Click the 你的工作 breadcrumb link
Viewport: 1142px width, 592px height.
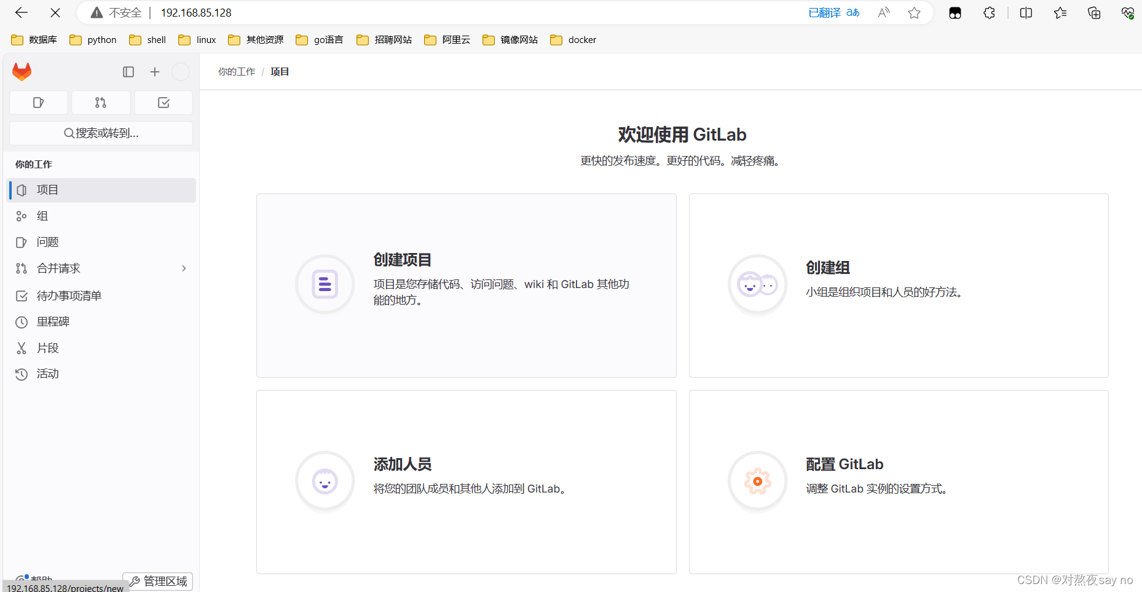click(237, 72)
